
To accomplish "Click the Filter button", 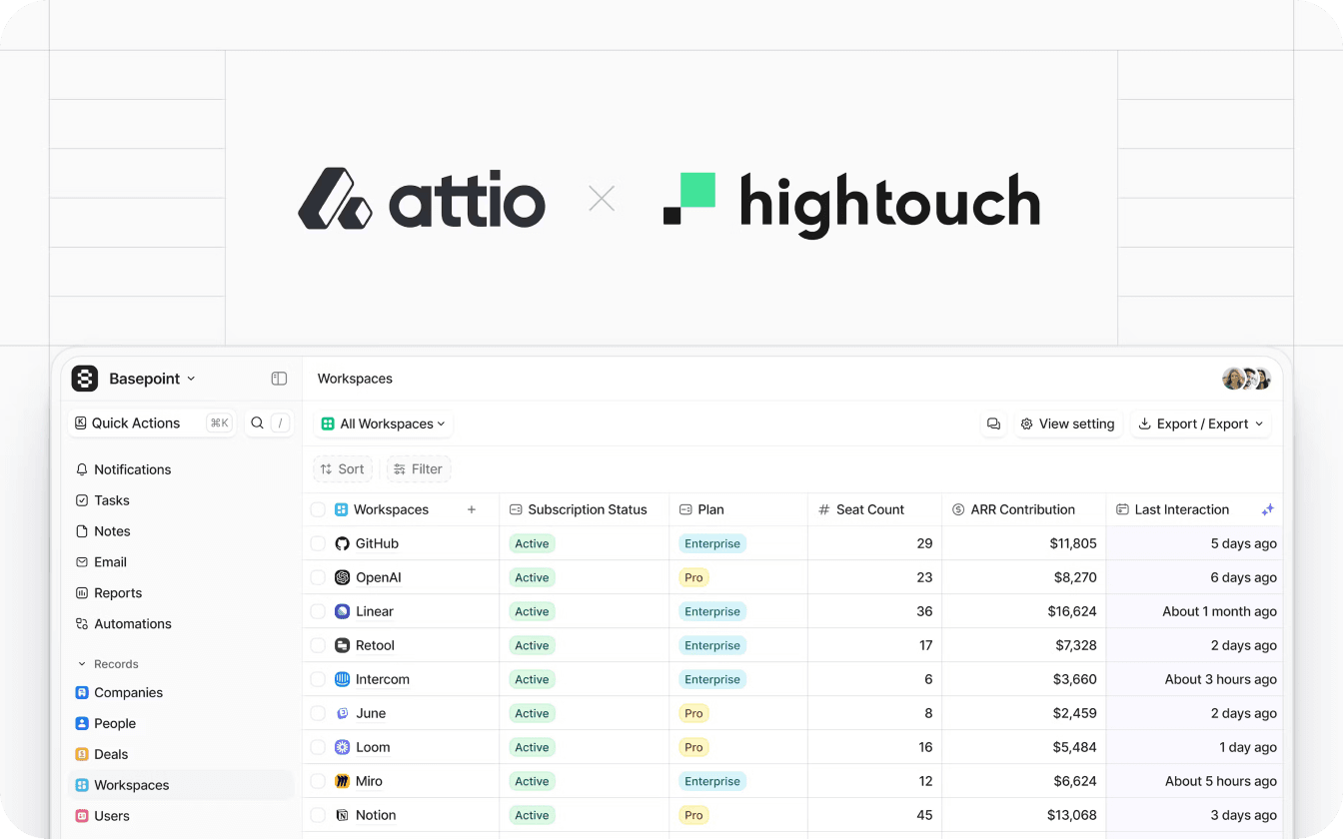I will 419,469.
